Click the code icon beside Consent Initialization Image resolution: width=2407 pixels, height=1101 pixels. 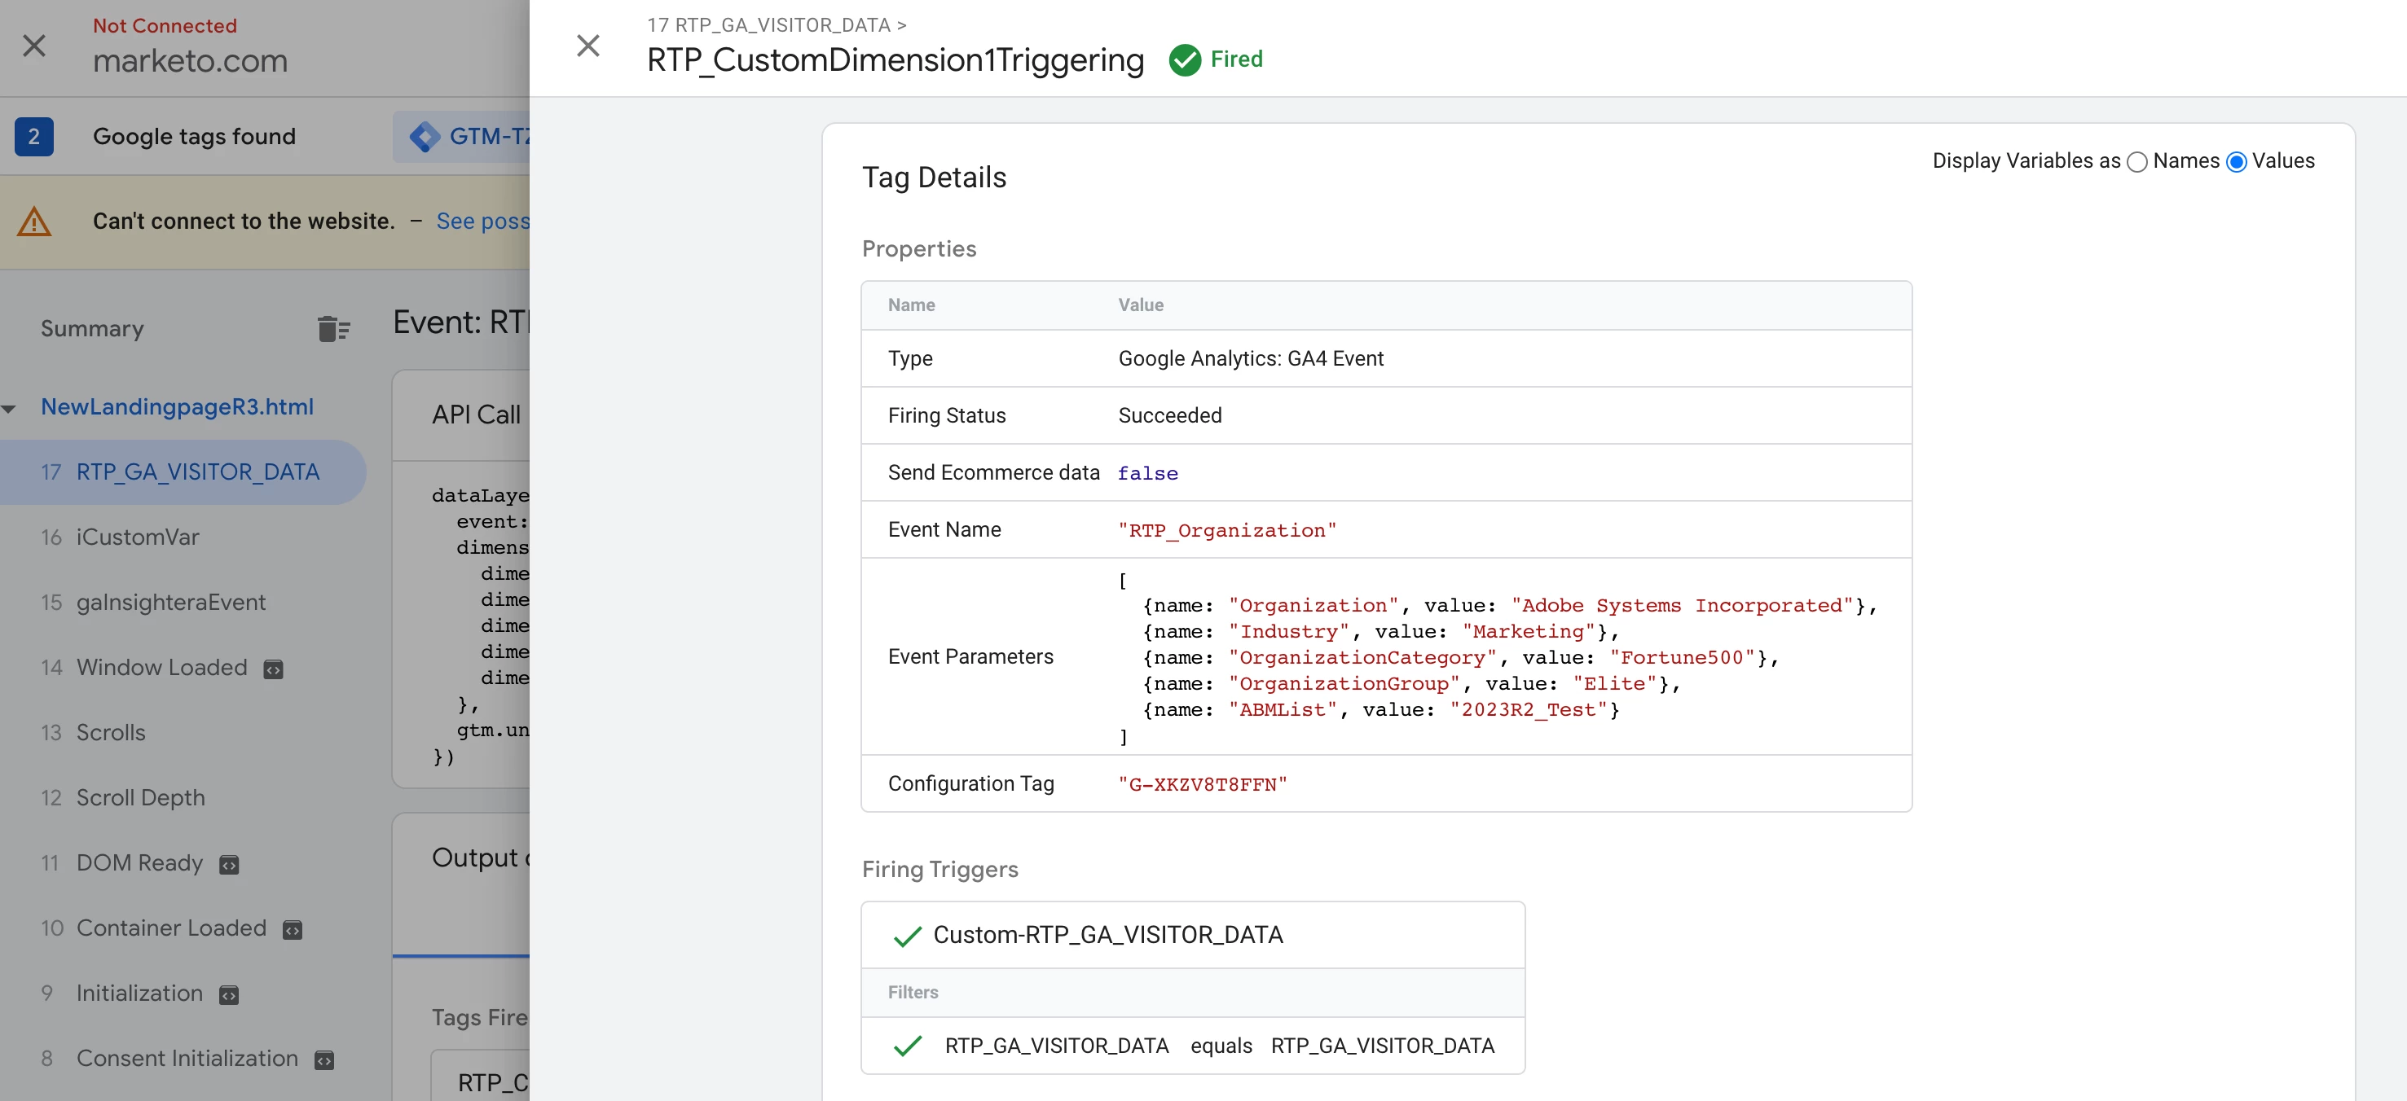click(x=324, y=1060)
